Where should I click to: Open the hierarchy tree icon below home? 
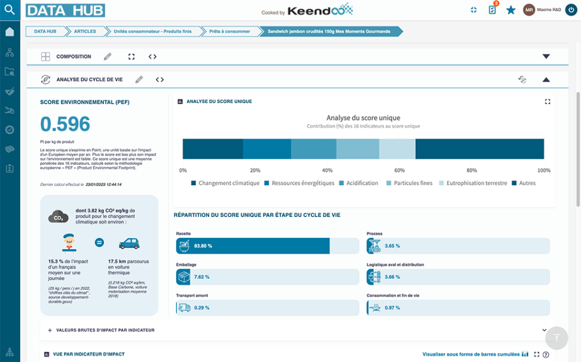coord(10,53)
